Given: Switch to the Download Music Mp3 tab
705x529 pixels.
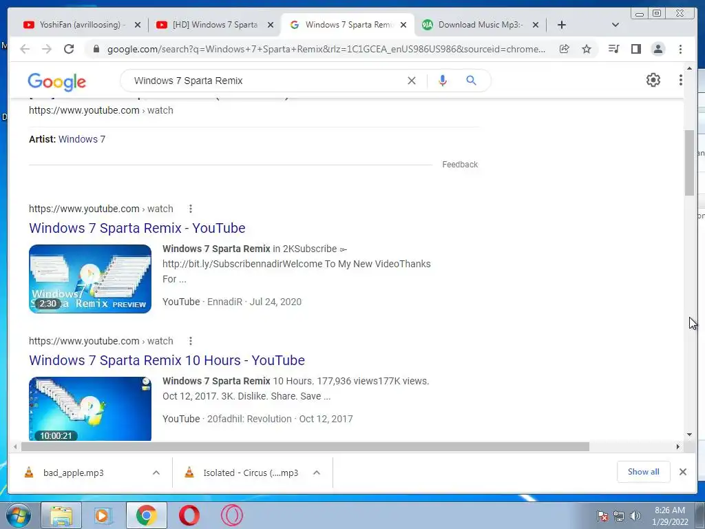Looking at the screenshot, I should [479, 25].
